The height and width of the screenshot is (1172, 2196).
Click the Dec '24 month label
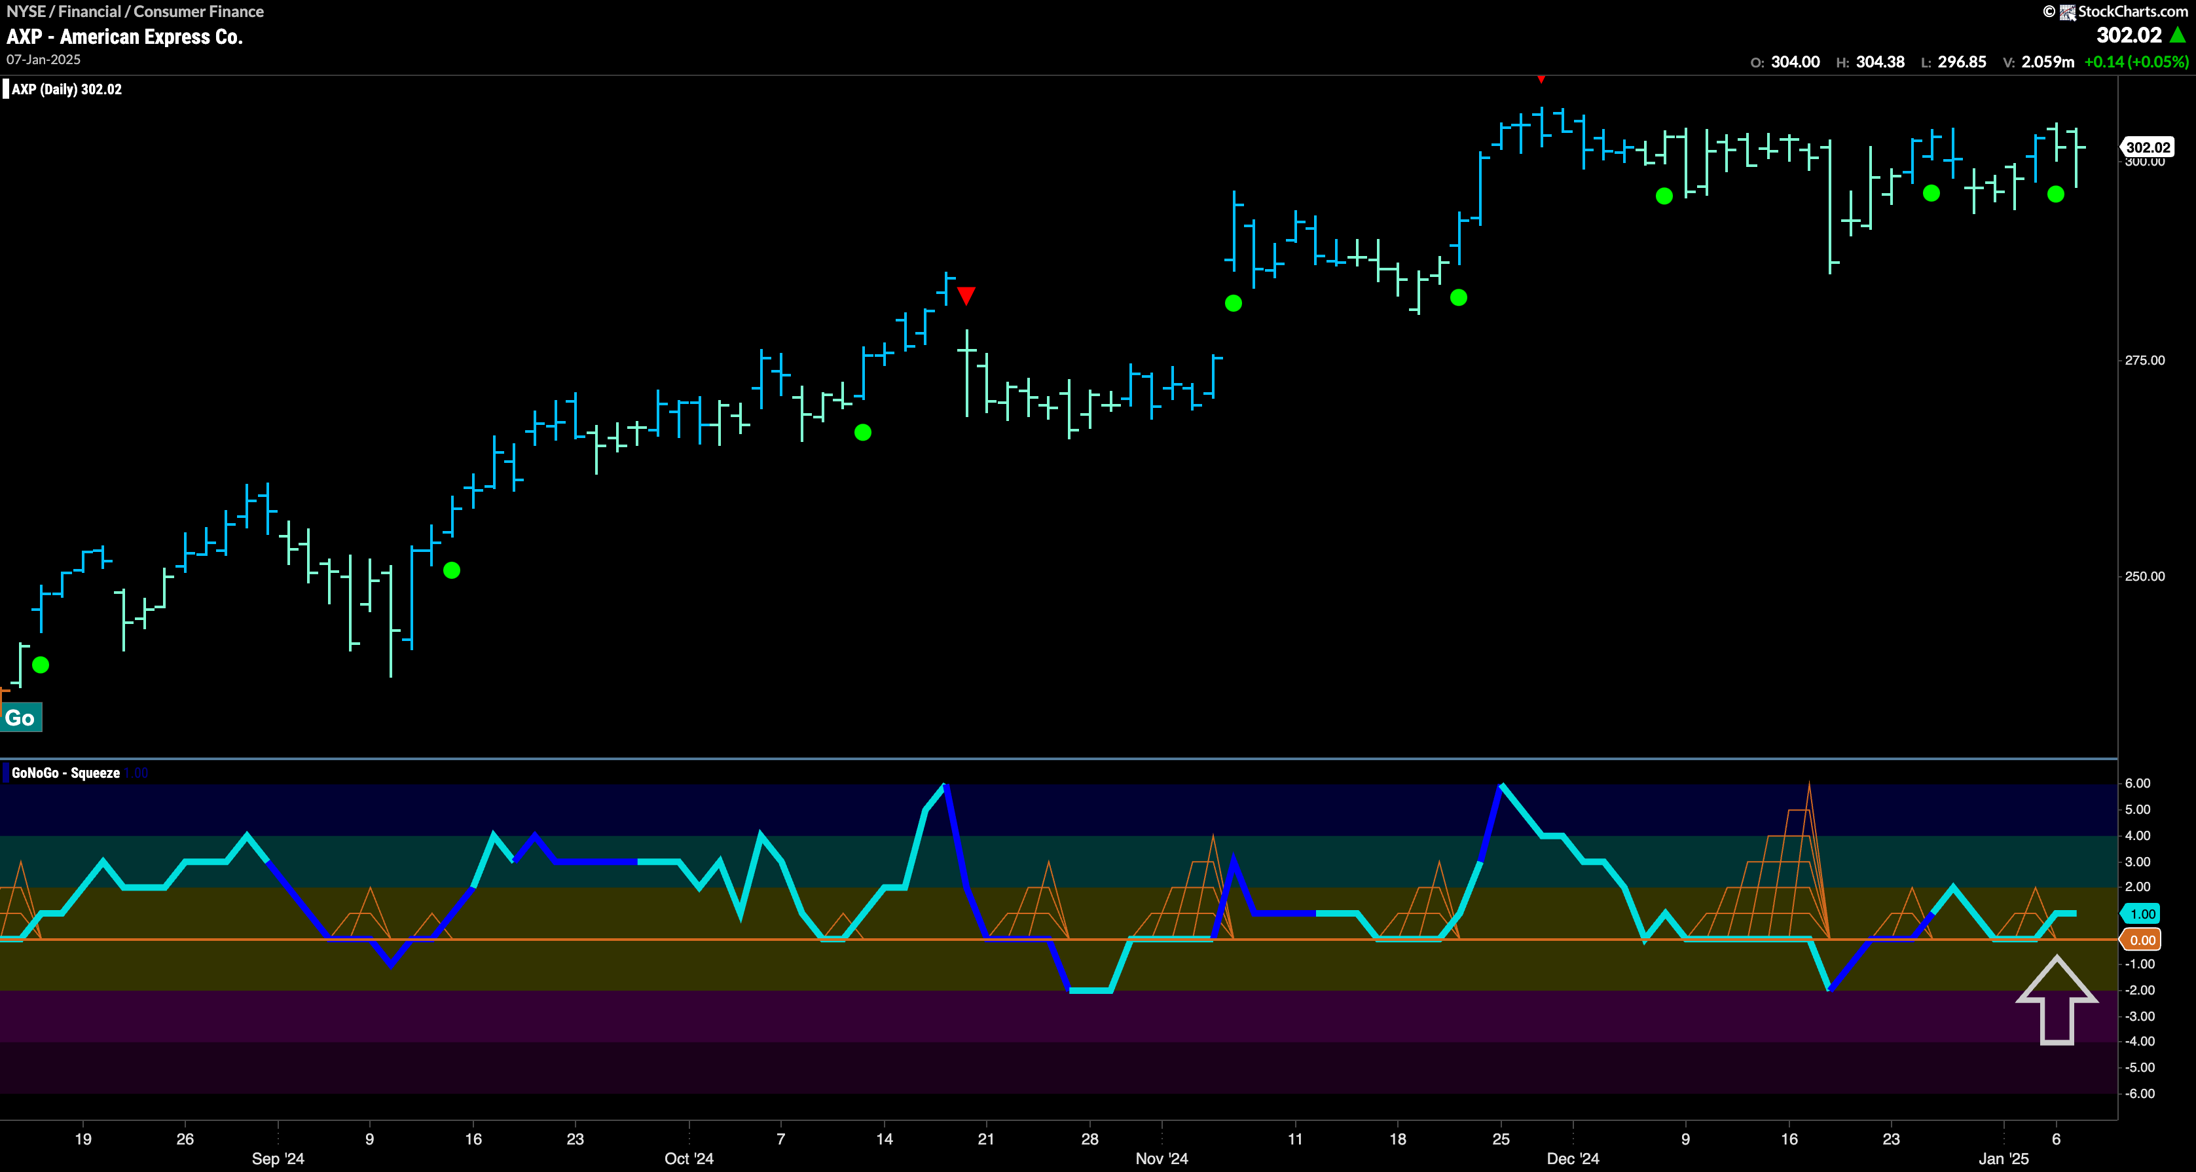pyautogui.click(x=1573, y=1158)
